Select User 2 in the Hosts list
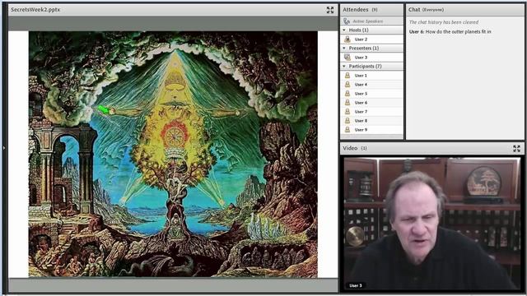527x296 pixels. click(x=371, y=39)
